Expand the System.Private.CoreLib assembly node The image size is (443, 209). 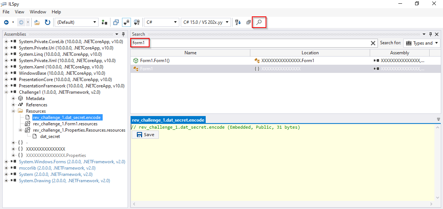click(x=6, y=42)
